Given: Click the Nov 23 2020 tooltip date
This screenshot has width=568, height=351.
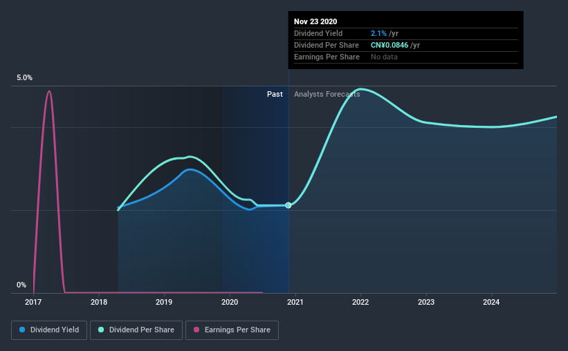Looking at the screenshot, I should [315, 21].
